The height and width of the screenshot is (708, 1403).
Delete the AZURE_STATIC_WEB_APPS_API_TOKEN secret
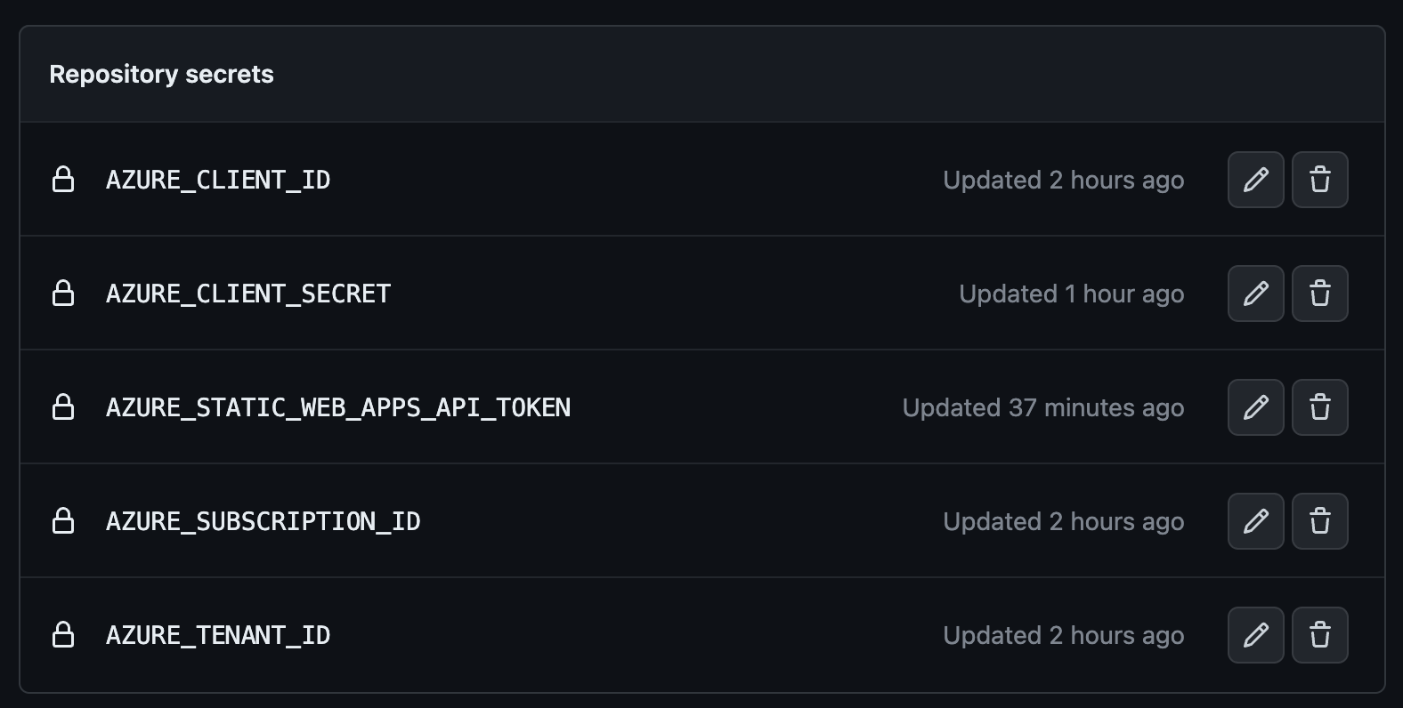(1319, 407)
